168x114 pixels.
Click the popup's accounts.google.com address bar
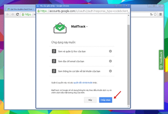[x=84, y=11]
